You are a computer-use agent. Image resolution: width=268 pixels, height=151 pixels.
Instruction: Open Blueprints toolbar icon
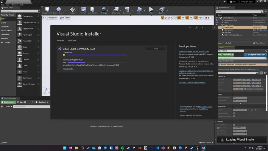pyautogui.click(x=116, y=10)
